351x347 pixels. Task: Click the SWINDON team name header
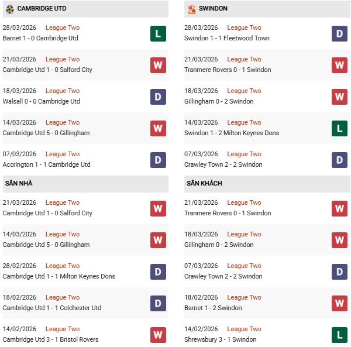click(x=213, y=9)
